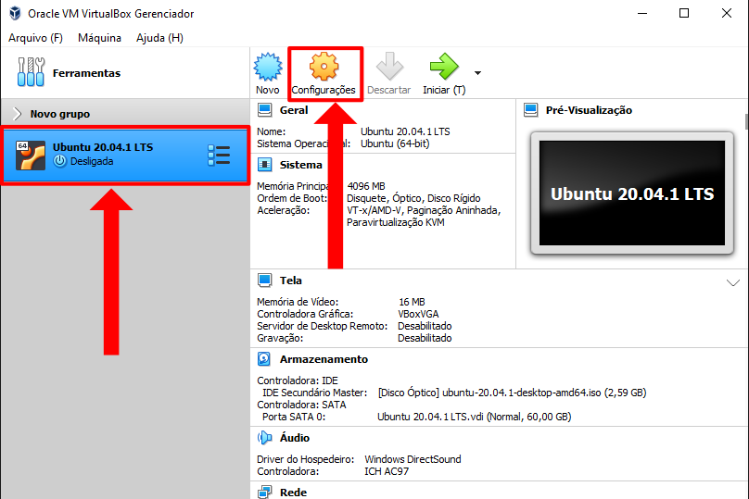The width and height of the screenshot is (749, 499).
Task: Open the Ubuntu VM list menu icon
Action: coord(220,155)
